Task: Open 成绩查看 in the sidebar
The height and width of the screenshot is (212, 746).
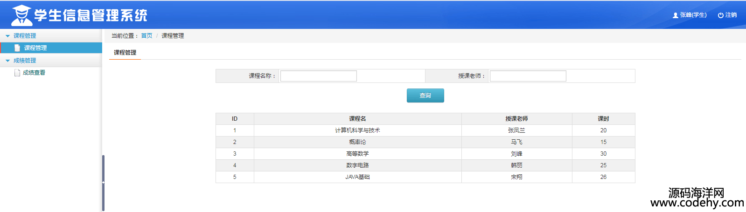Action: [x=34, y=73]
